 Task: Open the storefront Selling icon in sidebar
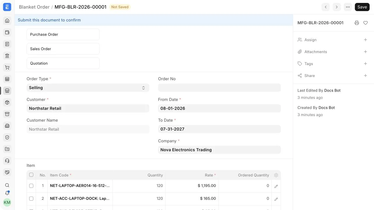click(x=7, y=91)
